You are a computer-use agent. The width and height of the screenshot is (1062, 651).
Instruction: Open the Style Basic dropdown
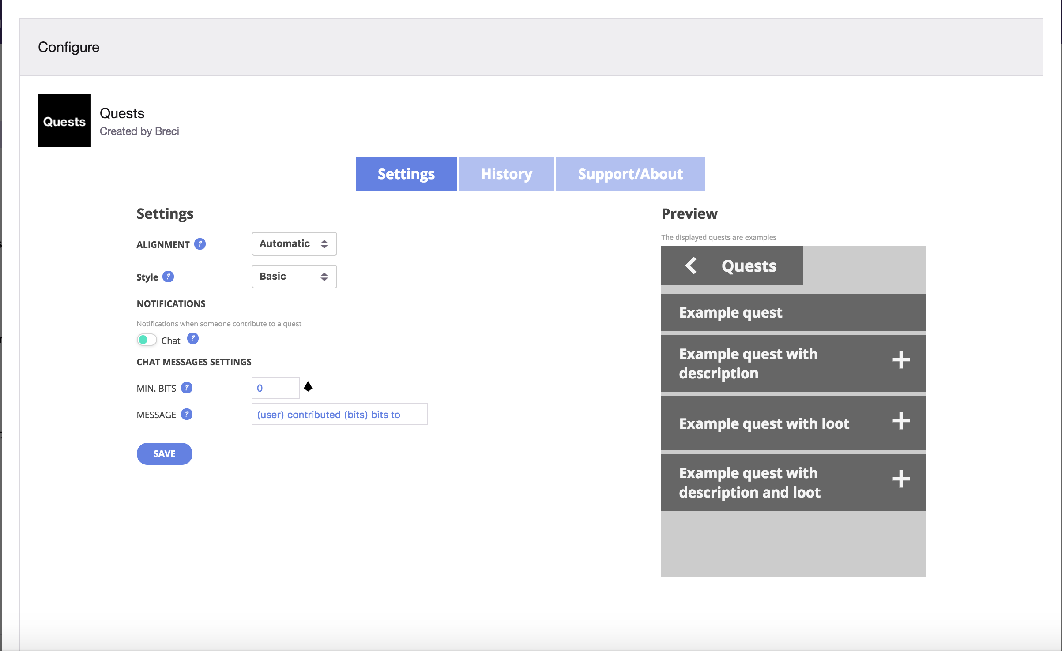[294, 277]
